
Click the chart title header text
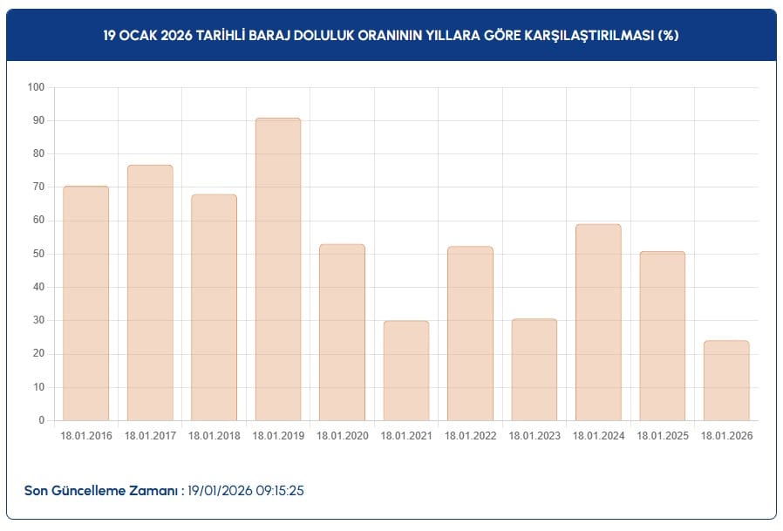click(x=391, y=36)
